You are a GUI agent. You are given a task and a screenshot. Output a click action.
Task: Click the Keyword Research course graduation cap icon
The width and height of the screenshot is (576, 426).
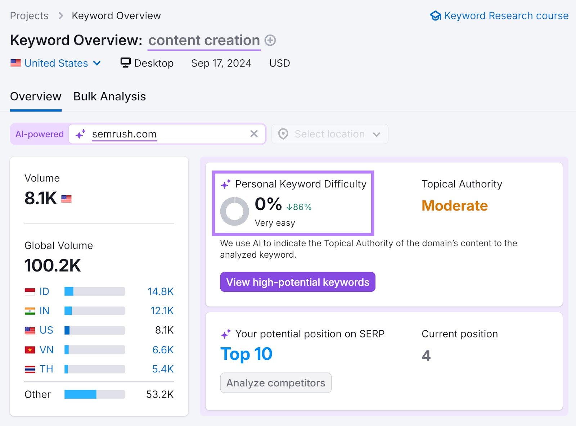(436, 15)
